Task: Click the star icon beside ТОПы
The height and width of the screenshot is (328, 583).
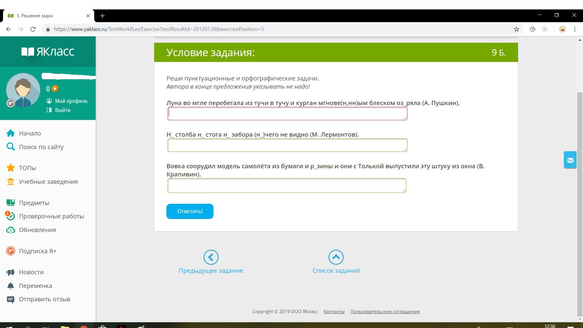Action: 11,168
